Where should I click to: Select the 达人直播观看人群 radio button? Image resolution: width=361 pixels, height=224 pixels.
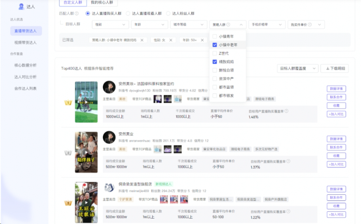(128, 14)
